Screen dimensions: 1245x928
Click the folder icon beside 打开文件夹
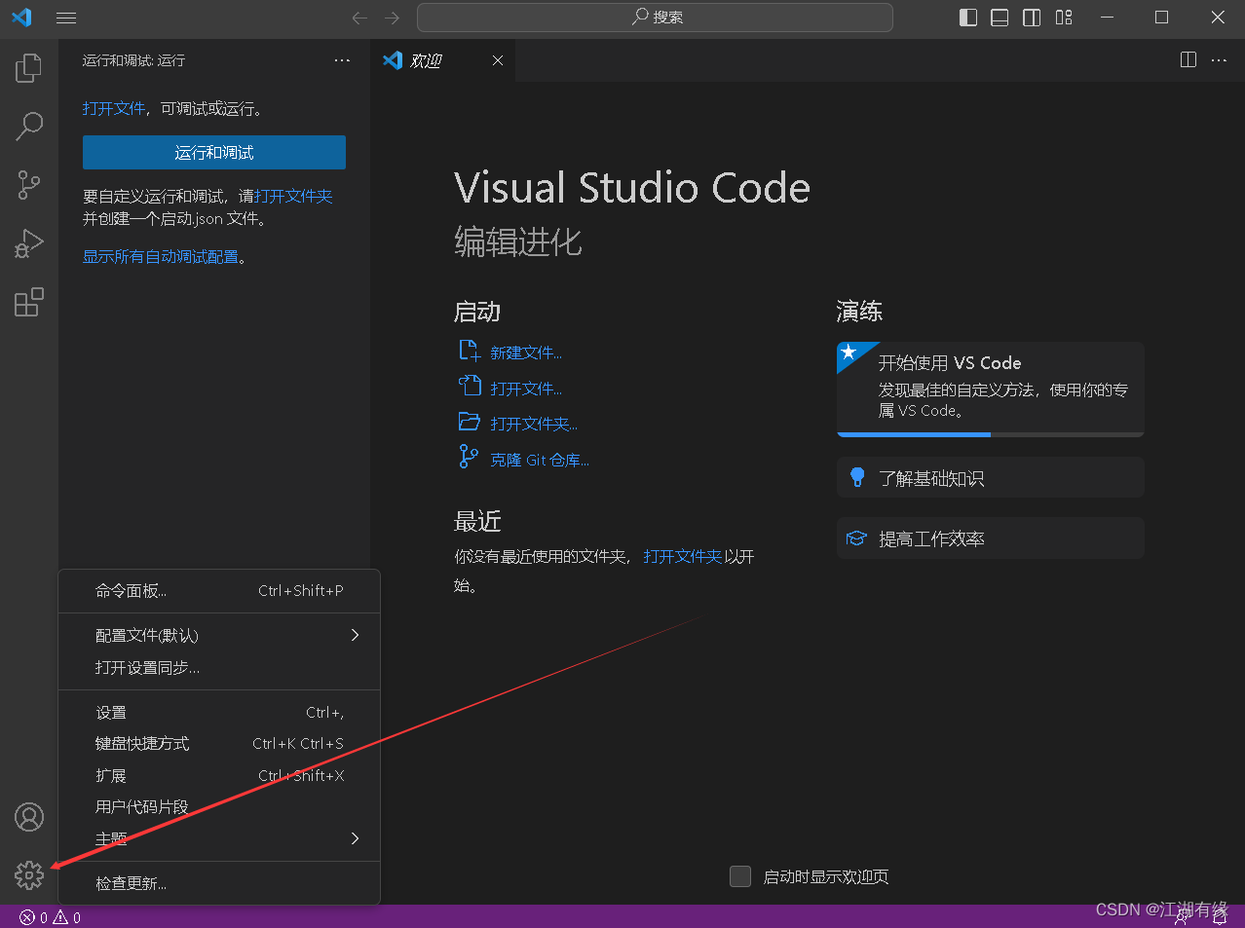(x=470, y=422)
